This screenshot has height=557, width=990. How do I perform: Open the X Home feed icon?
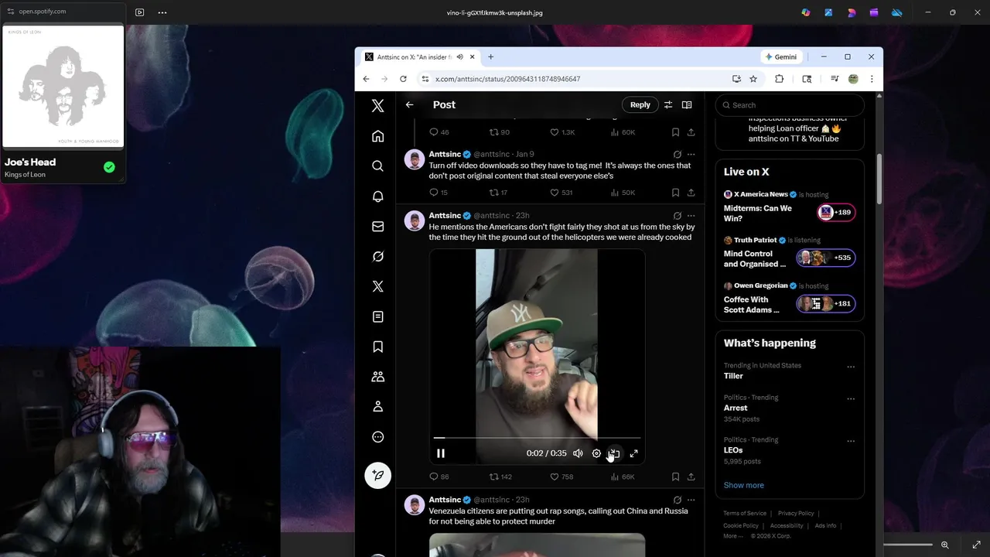click(x=377, y=136)
